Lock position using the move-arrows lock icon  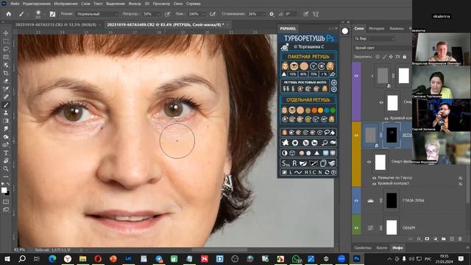tap(391, 57)
